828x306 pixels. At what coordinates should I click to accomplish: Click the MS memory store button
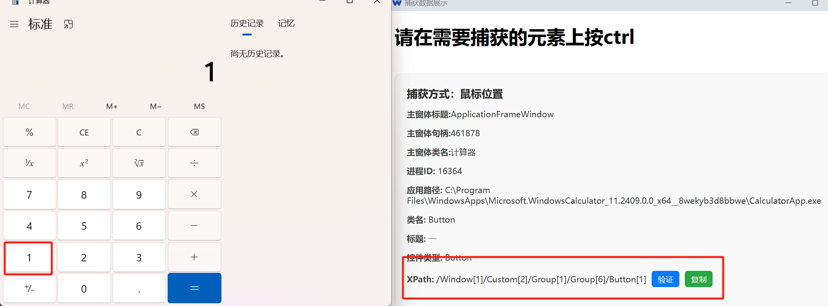click(x=200, y=106)
